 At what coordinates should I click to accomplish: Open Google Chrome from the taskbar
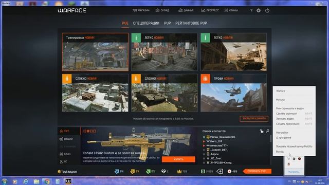47,181
